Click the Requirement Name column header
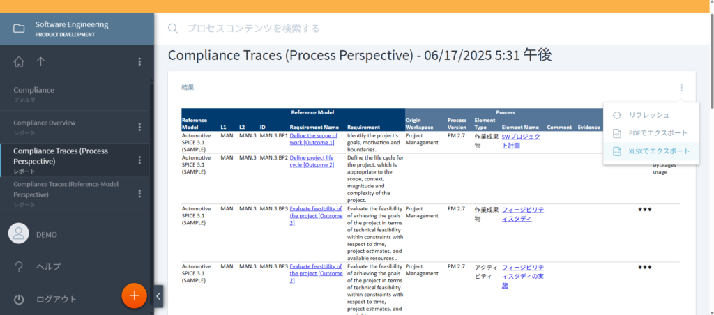This screenshot has width=714, height=315. tap(314, 128)
